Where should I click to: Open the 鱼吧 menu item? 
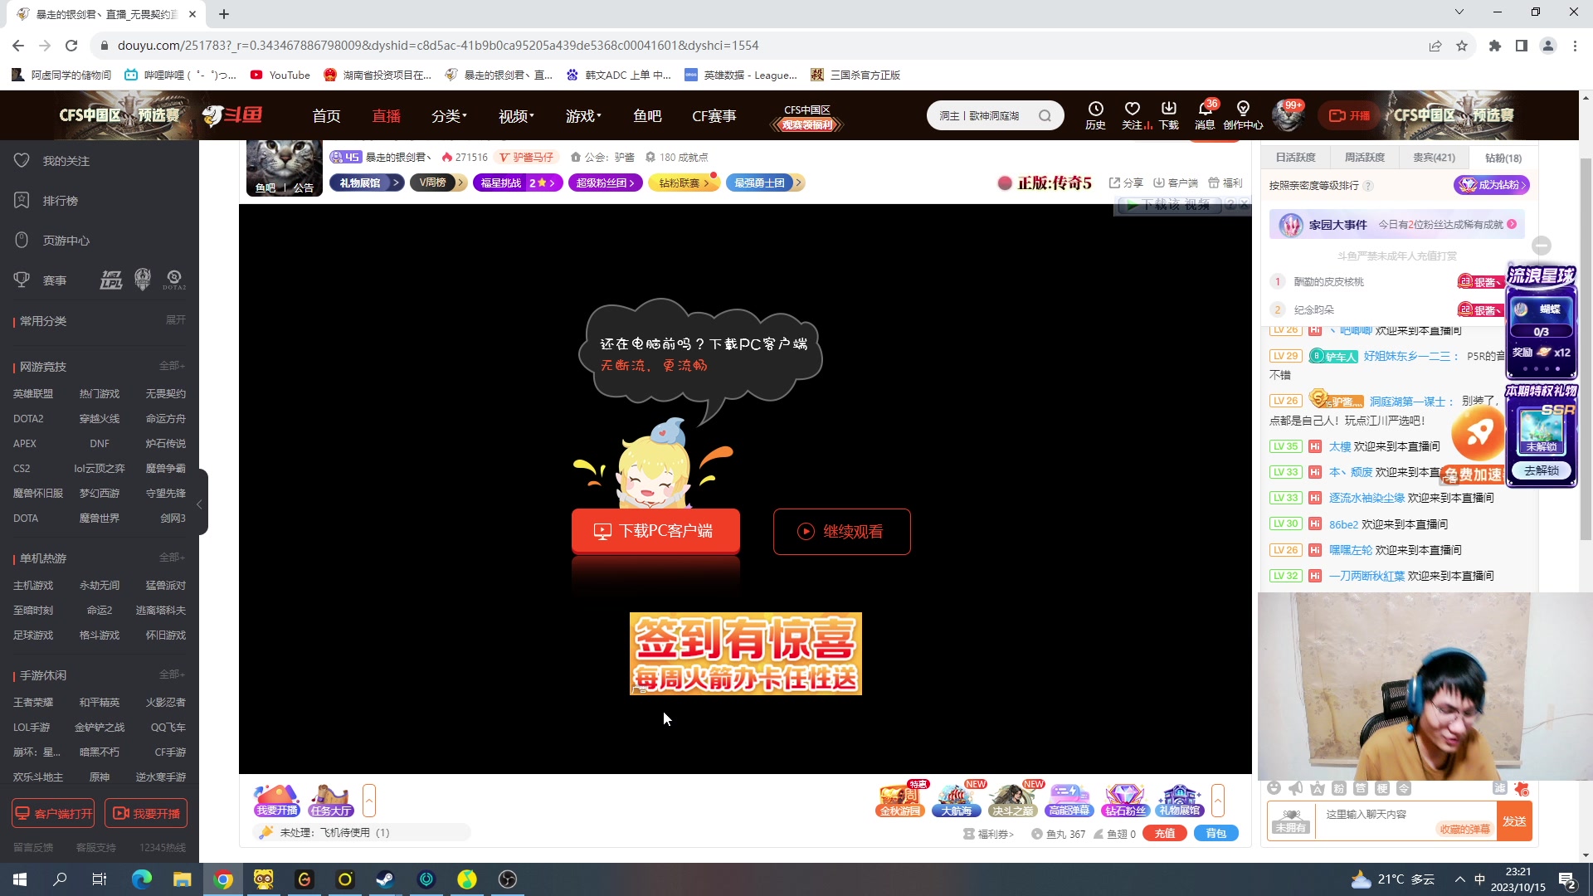[x=647, y=116]
